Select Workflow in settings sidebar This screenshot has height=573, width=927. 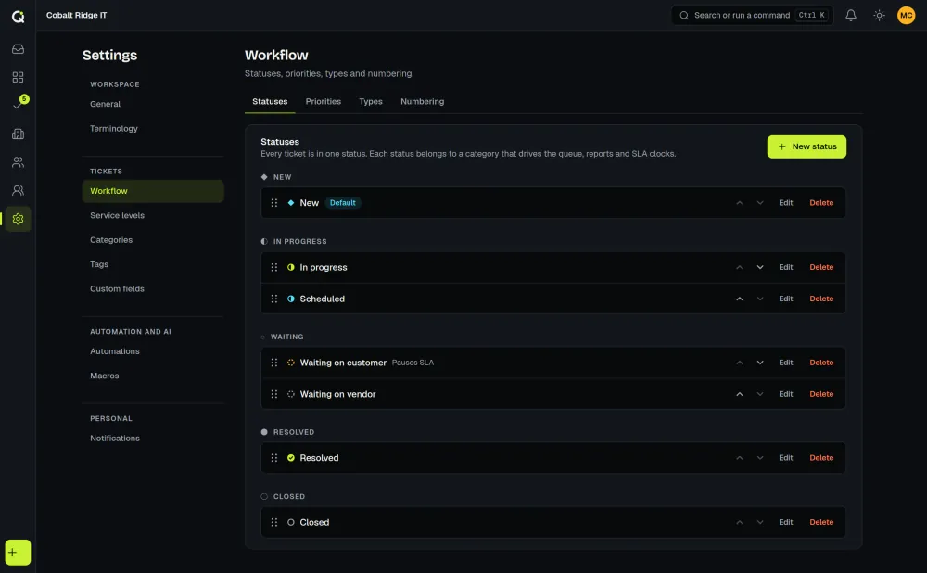pyautogui.click(x=153, y=191)
